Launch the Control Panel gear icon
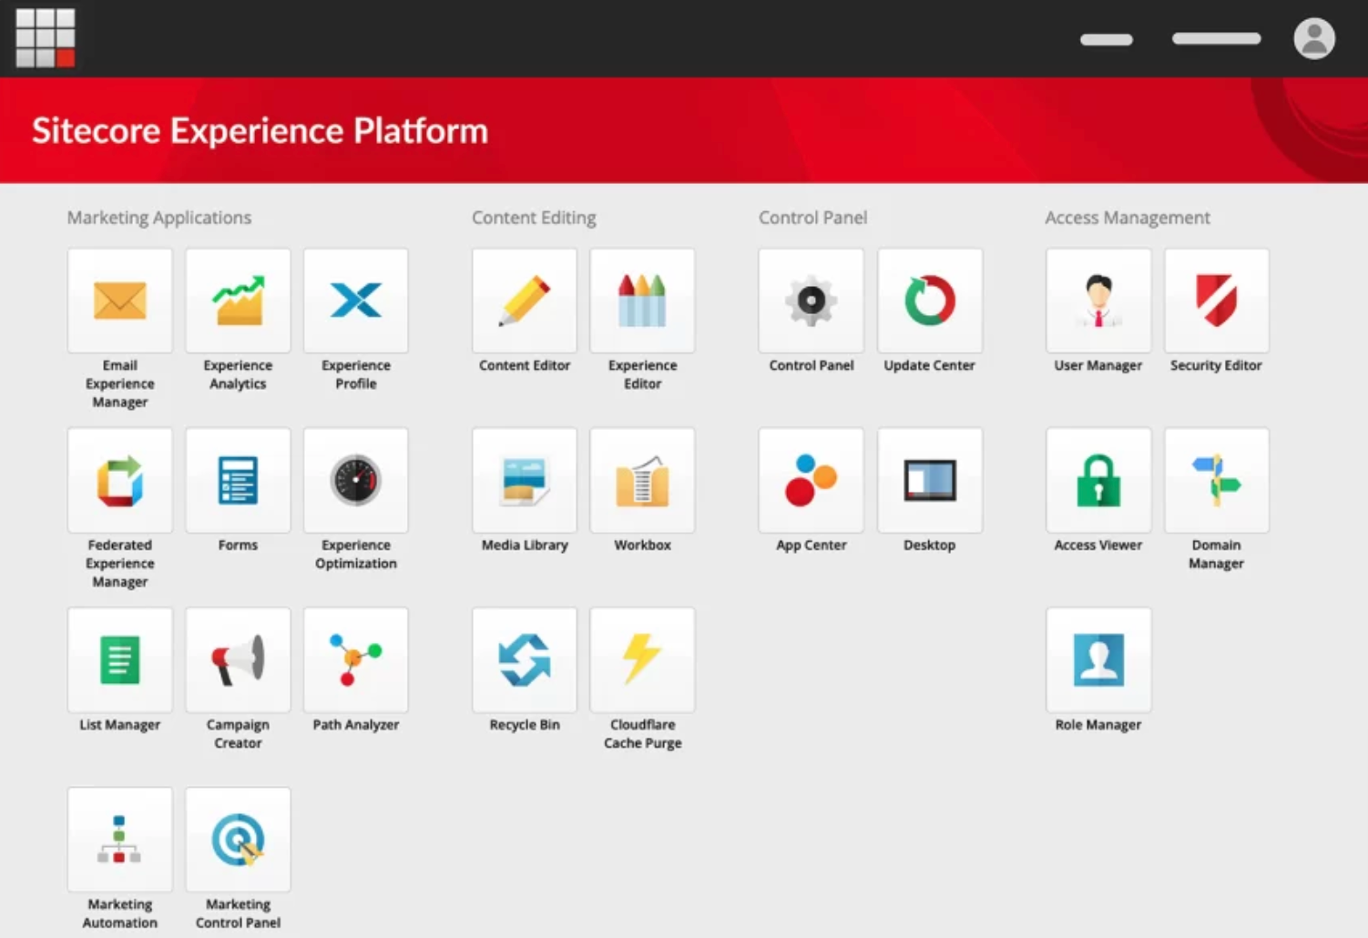Image resolution: width=1368 pixels, height=938 pixels. pyautogui.click(x=811, y=301)
